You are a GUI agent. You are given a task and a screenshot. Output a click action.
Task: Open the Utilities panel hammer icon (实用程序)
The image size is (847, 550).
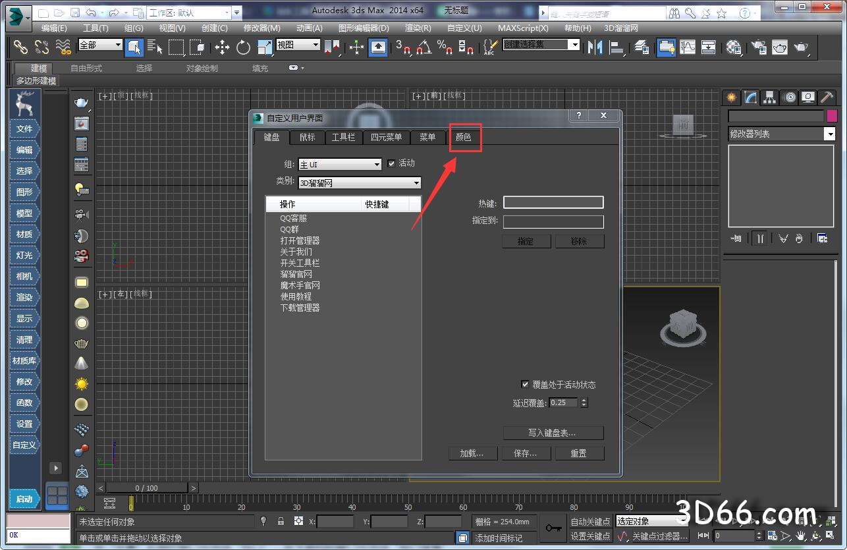click(x=827, y=97)
